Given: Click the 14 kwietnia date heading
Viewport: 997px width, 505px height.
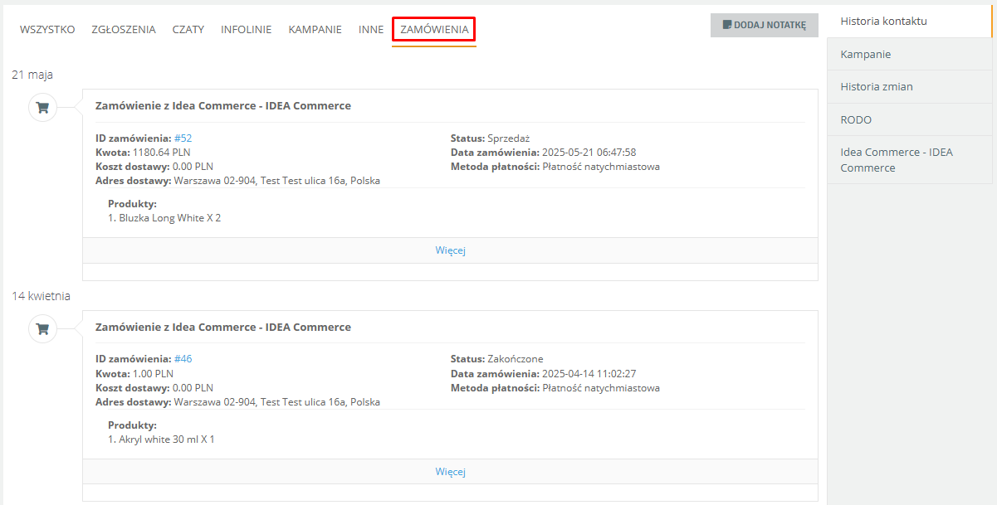Looking at the screenshot, I should click(41, 296).
